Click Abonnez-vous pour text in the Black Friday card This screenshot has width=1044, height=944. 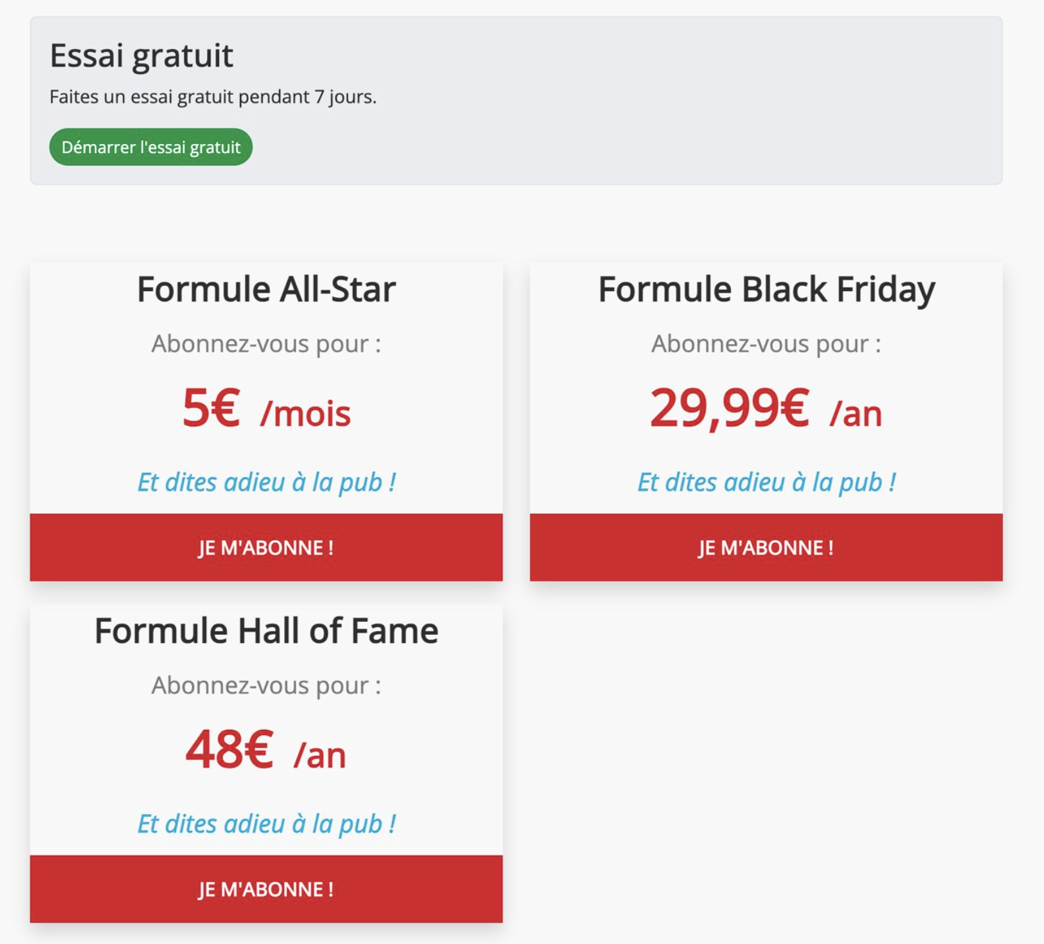tap(766, 344)
